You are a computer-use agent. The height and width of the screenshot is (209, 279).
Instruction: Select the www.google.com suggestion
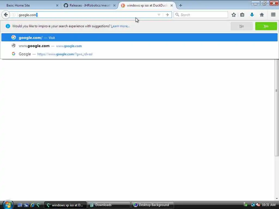[139, 46]
